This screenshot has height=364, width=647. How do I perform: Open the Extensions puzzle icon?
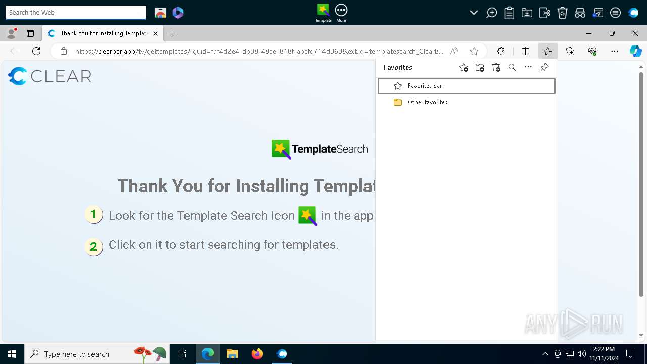click(501, 51)
